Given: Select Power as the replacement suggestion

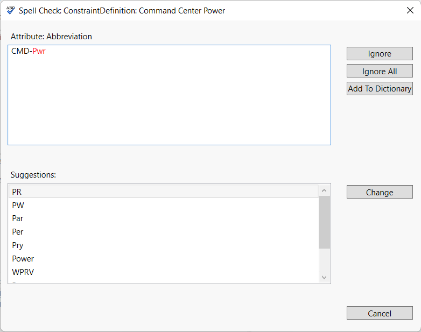Looking at the screenshot, I should pos(23,259).
